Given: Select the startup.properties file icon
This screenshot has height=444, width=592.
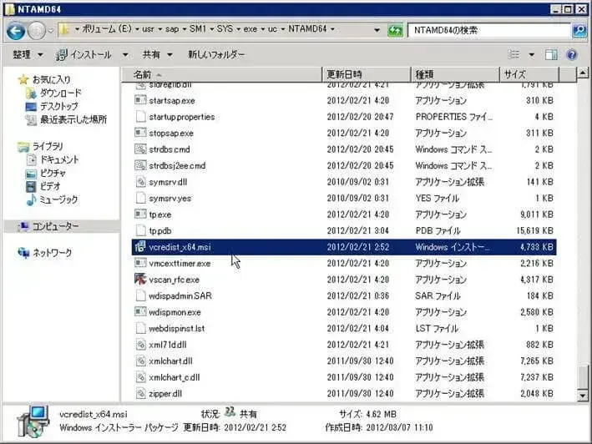Looking at the screenshot, I should [140, 117].
